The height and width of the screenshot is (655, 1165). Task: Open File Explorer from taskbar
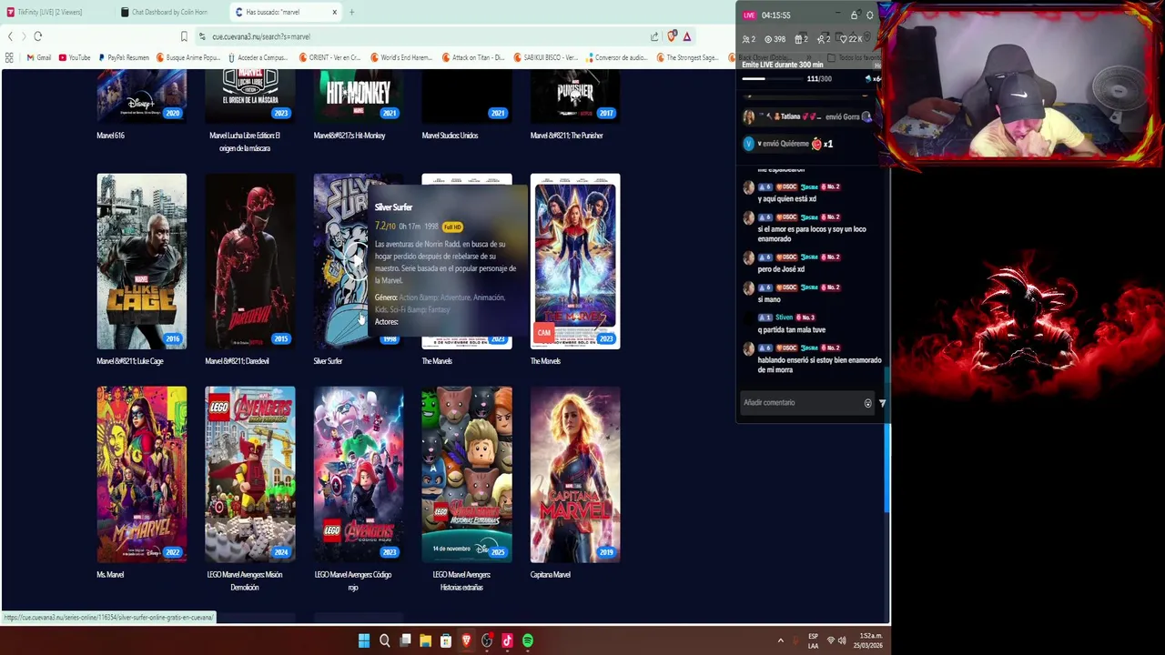pyautogui.click(x=425, y=640)
